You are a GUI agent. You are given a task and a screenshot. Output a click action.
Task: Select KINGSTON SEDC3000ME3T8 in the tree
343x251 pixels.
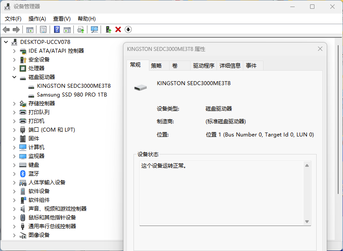74,86
